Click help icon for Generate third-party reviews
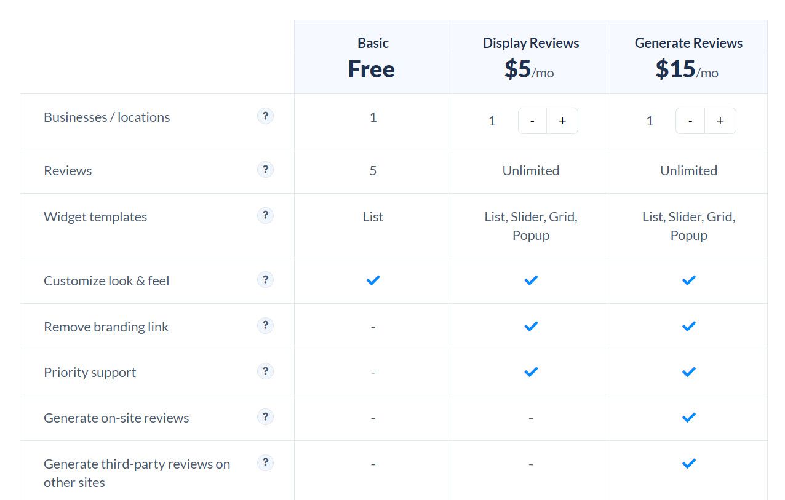This screenshot has width=785, height=500. coord(265,462)
